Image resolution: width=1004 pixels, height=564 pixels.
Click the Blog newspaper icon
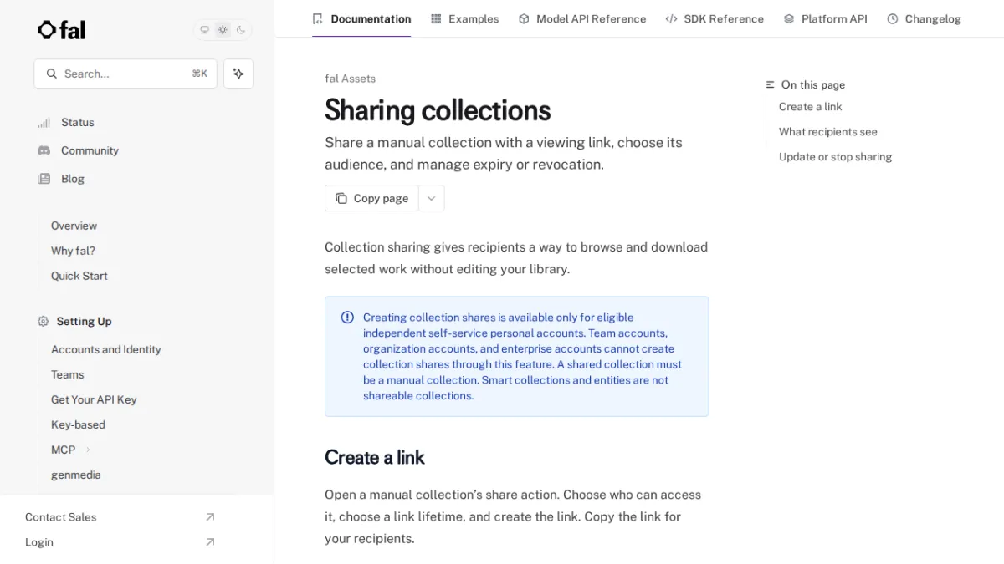[x=44, y=179]
